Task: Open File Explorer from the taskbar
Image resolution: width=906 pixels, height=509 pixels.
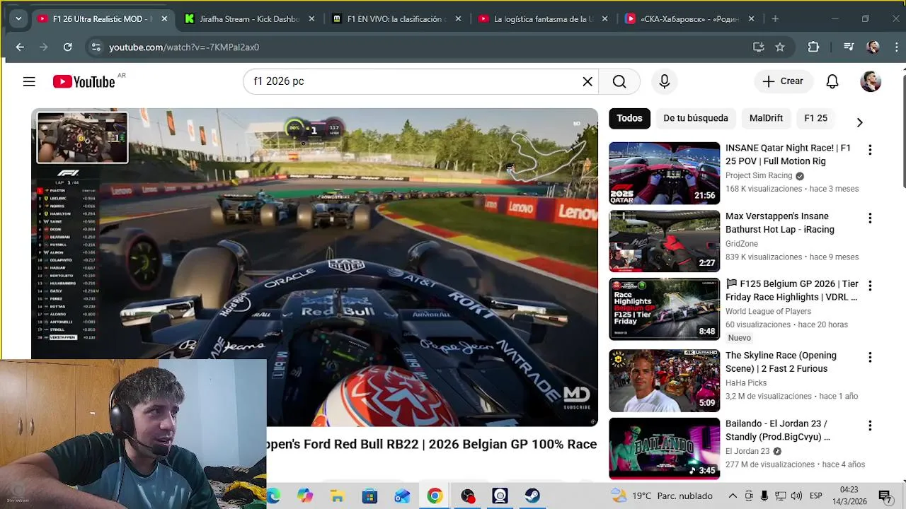Action: [x=337, y=496]
